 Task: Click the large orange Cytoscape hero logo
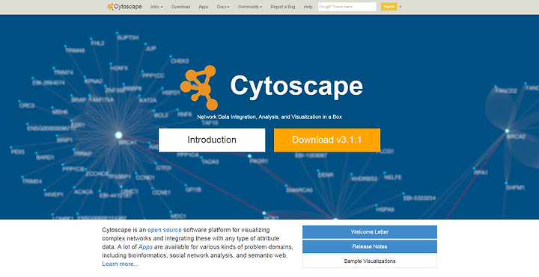coord(200,87)
